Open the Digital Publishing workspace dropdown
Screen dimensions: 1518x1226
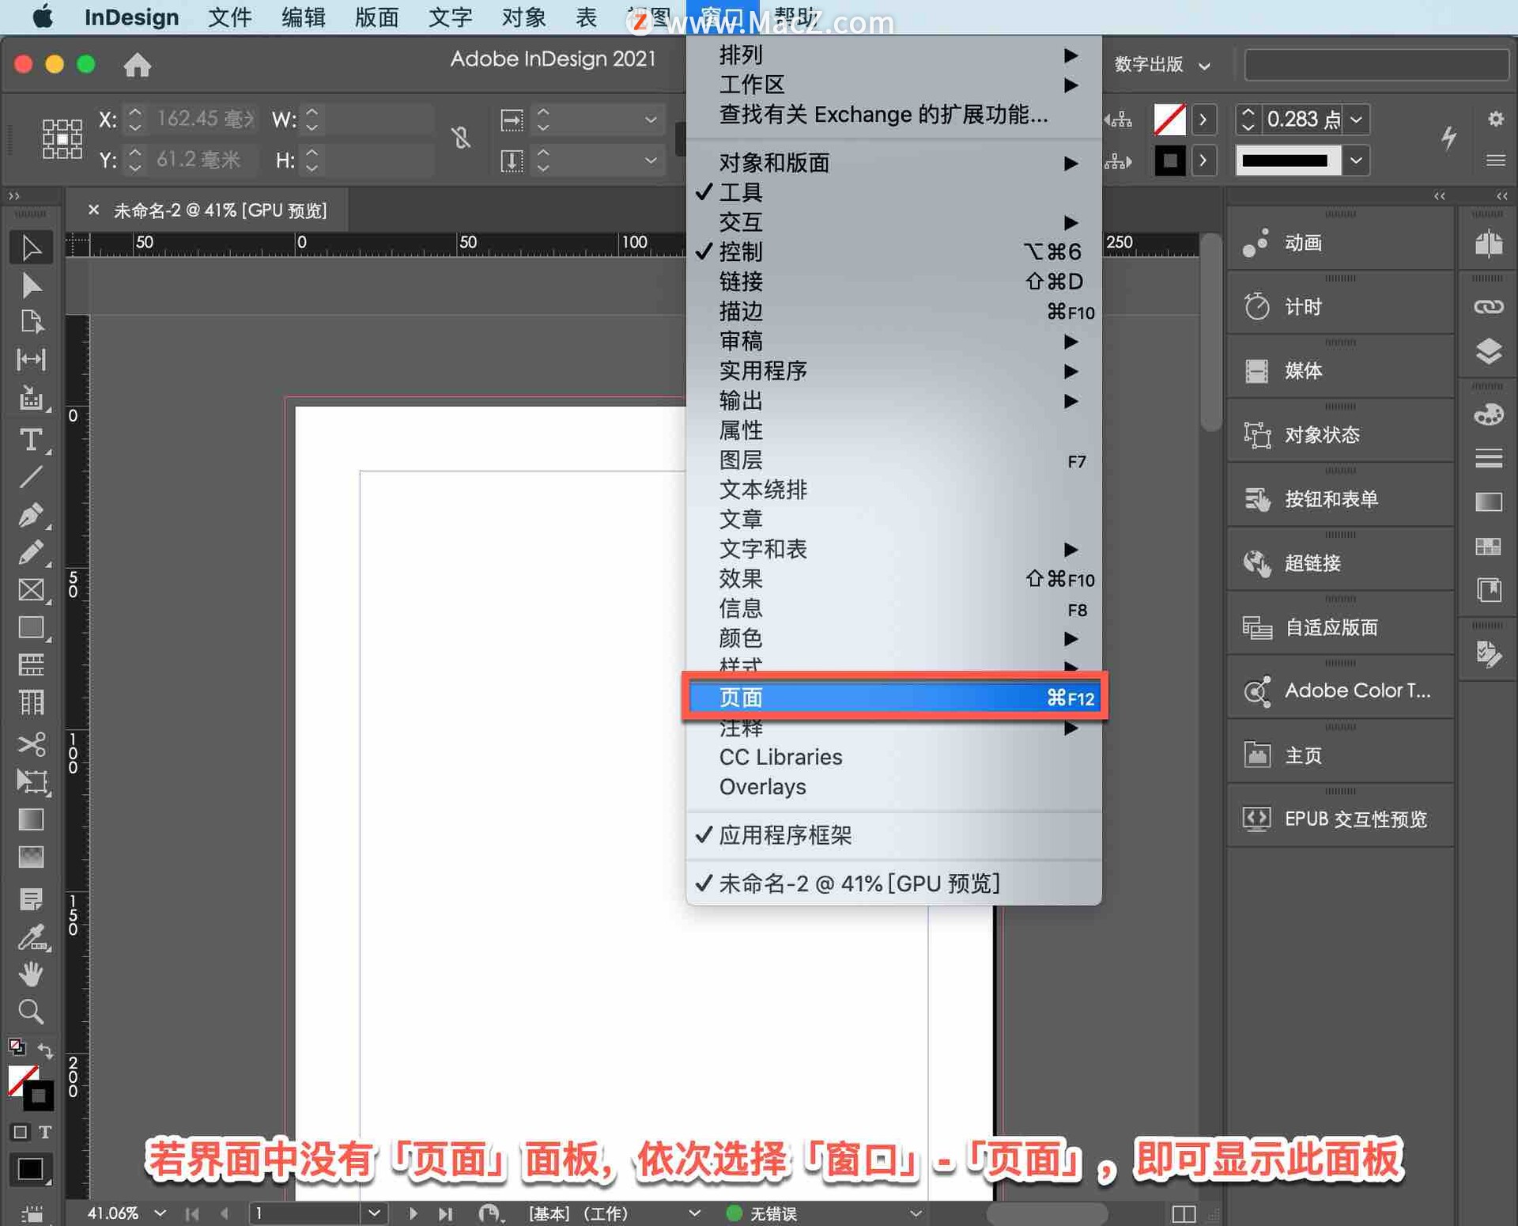coord(1161,65)
